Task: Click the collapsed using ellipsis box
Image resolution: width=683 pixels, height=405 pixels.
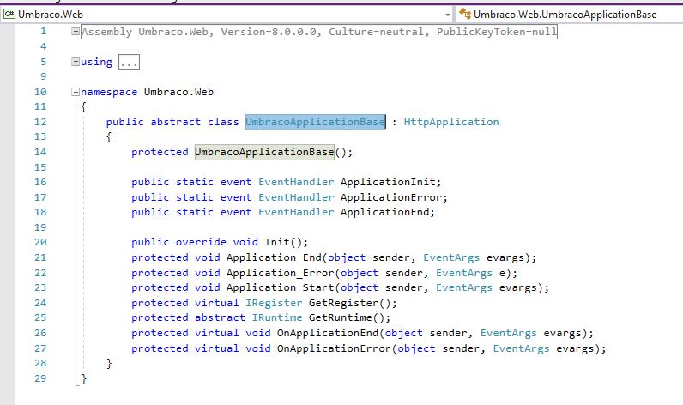Action: pos(129,62)
